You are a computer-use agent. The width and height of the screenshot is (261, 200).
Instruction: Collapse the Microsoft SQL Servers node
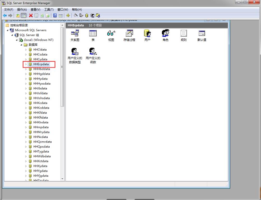8,30
